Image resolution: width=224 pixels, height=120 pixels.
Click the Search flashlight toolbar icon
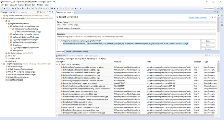(x=46, y=8)
